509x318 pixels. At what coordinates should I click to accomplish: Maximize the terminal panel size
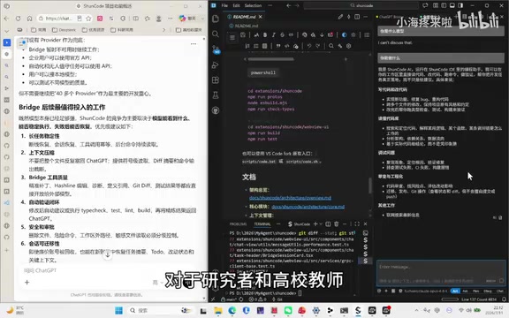(357, 223)
